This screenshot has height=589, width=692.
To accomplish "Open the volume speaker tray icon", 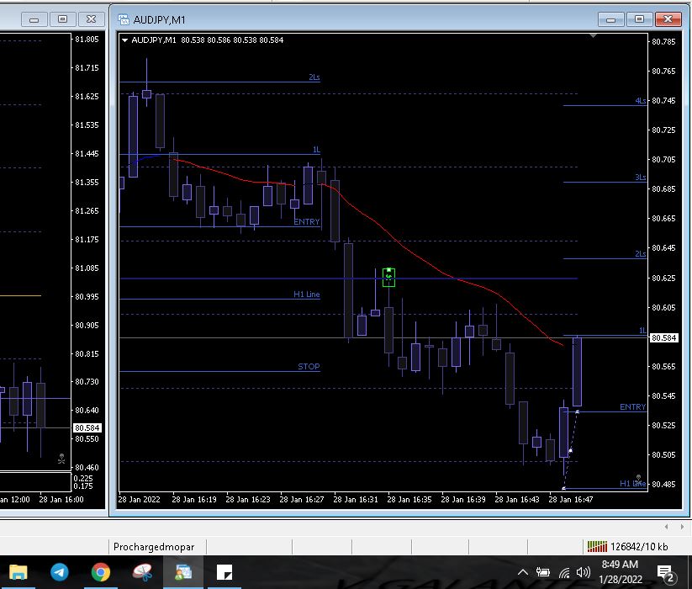I will (x=584, y=573).
